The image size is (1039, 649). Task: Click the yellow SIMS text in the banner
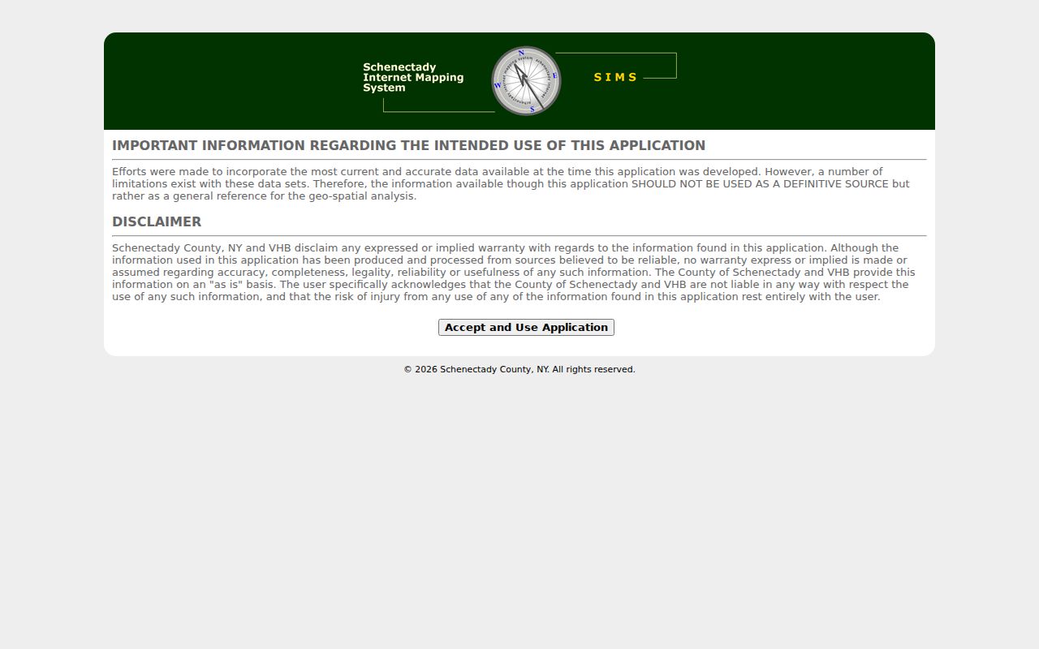(615, 77)
